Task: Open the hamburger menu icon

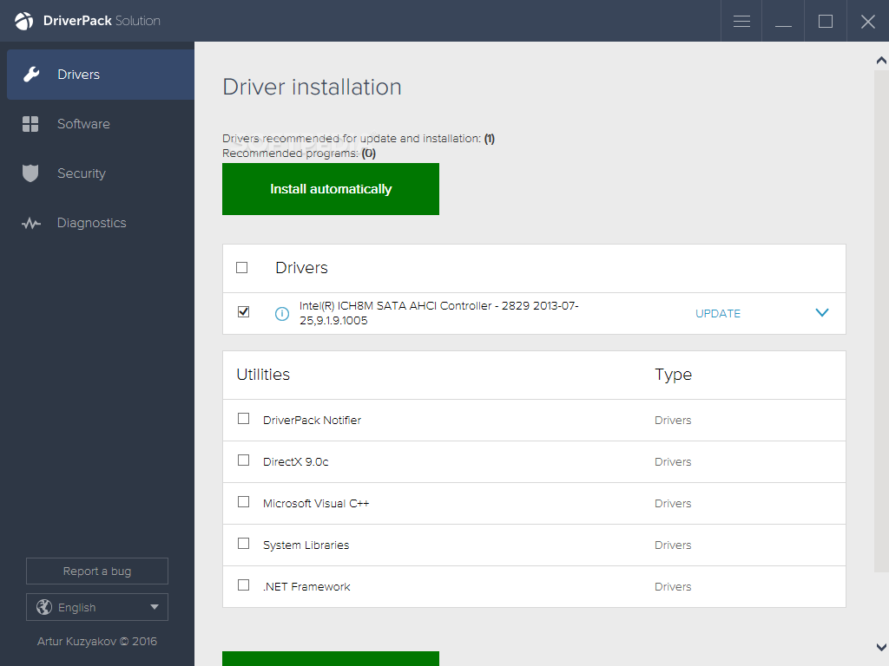Action: click(741, 21)
